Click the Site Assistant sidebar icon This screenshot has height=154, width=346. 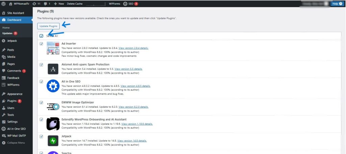[x=3, y=13]
